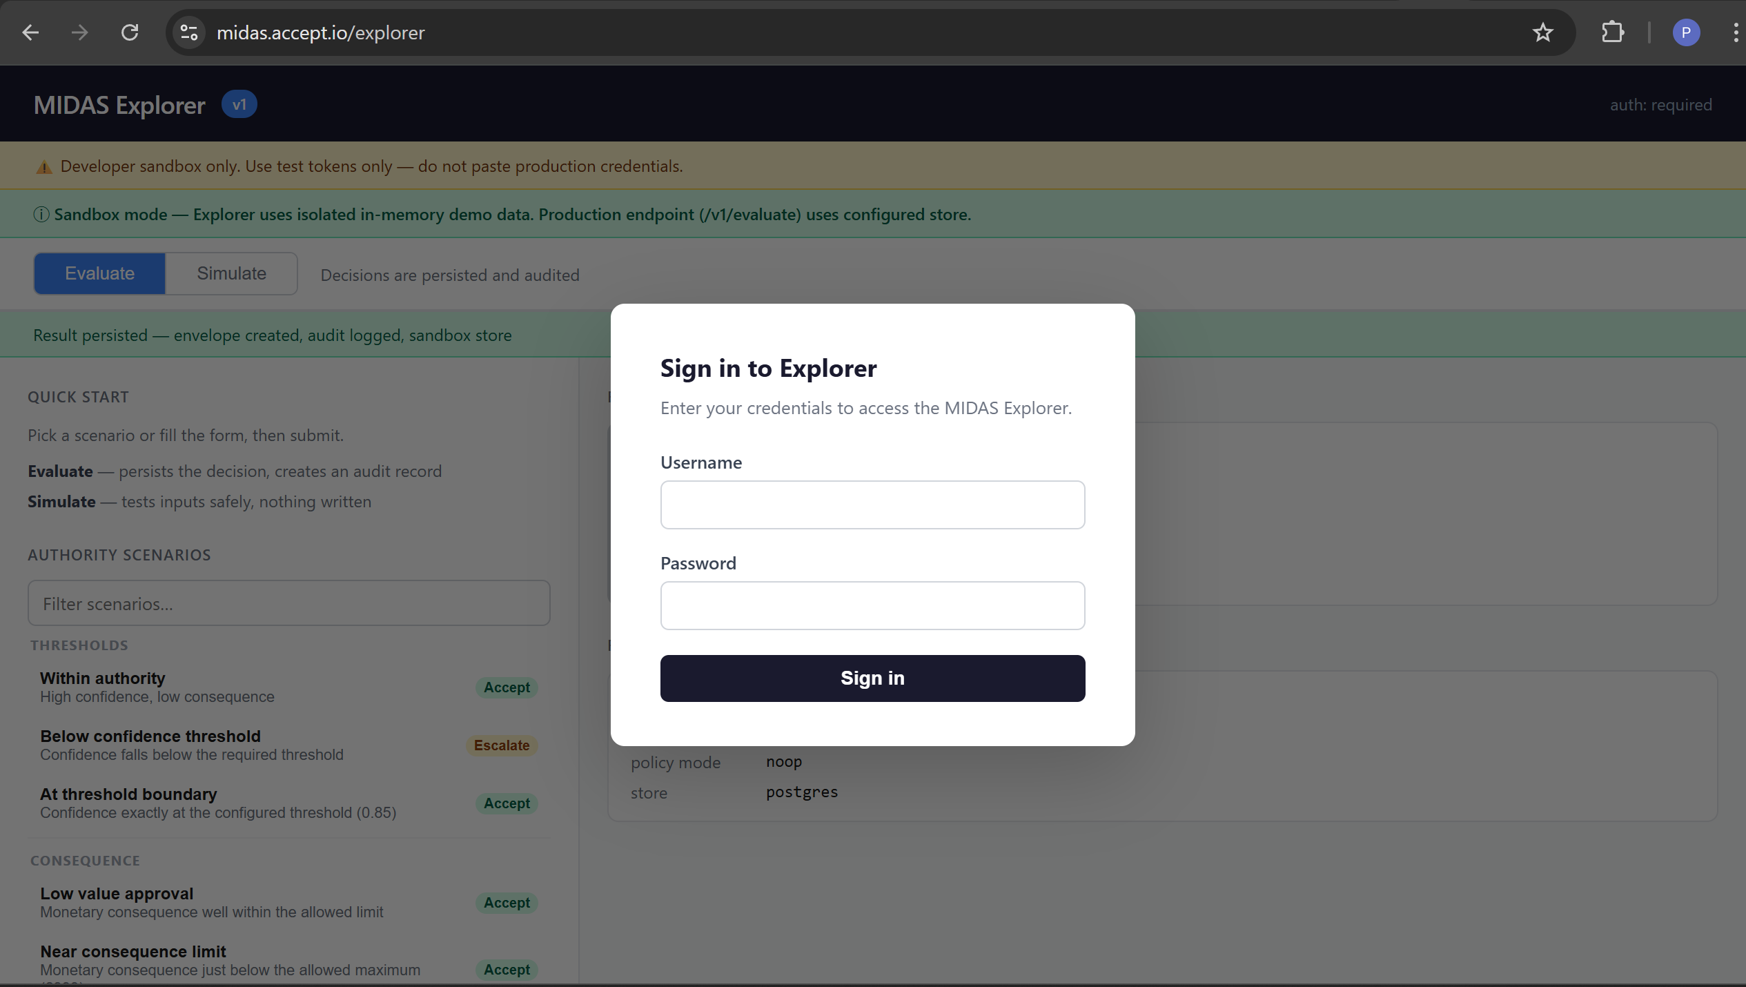Click the Password input field

872,605
